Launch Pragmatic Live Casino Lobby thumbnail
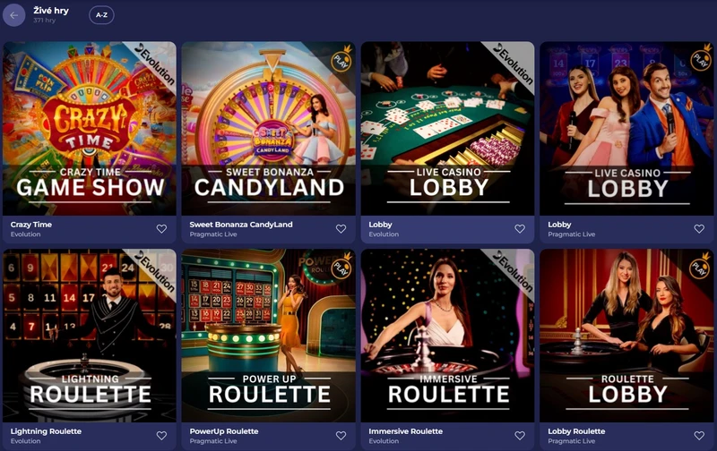Image resolution: width=717 pixels, height=451 pixels. point(626,128)
